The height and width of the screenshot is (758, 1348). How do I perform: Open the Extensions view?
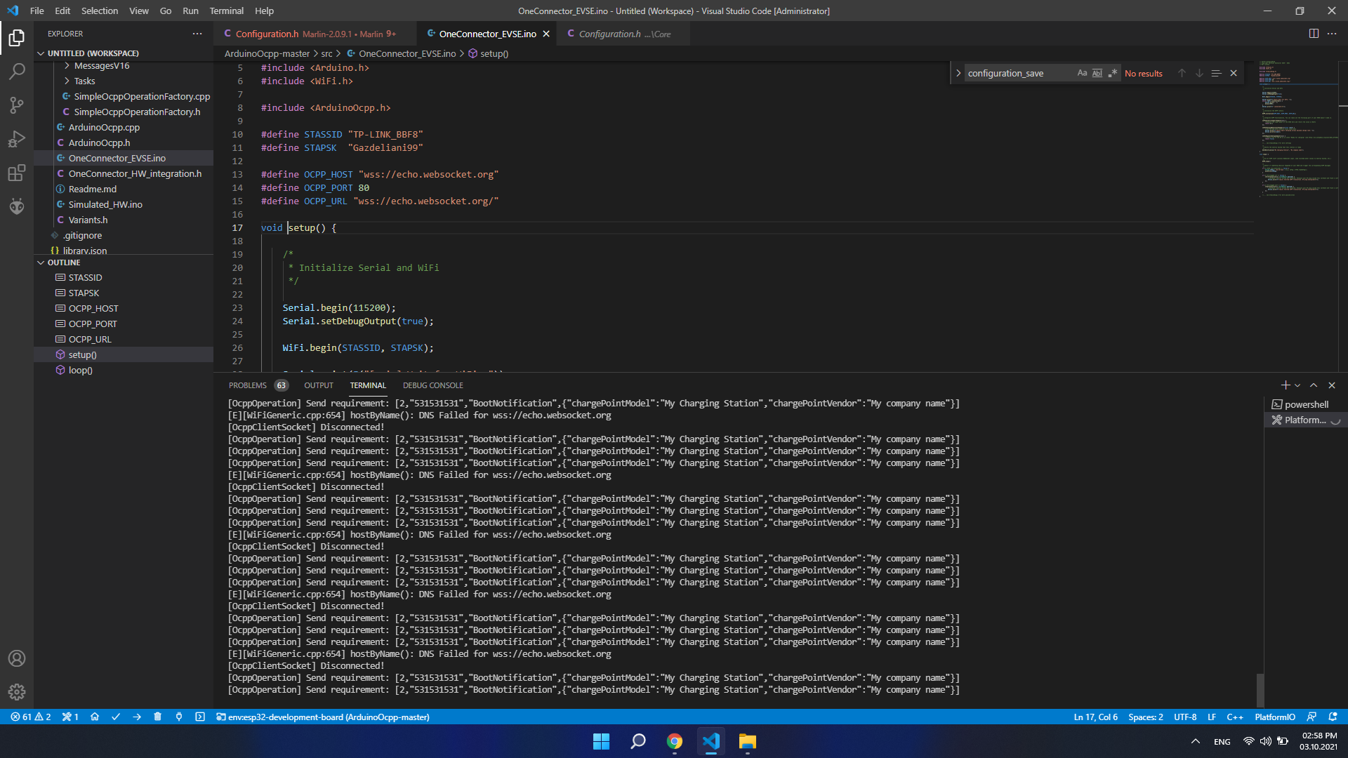click(17, 173)
